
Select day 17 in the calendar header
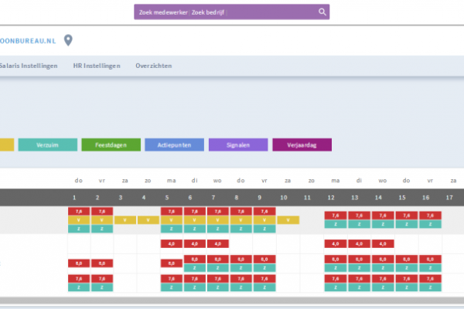449,197
